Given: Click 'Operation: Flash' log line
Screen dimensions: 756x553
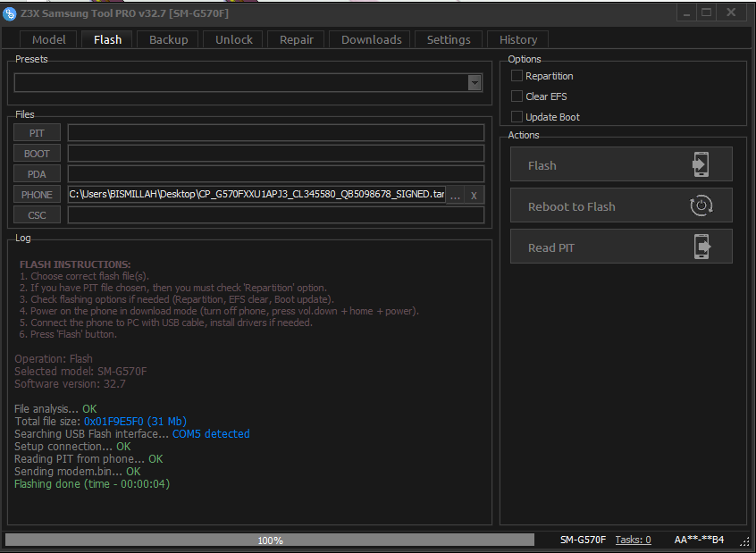Looking at the screenshot, I should click(54, 359).
